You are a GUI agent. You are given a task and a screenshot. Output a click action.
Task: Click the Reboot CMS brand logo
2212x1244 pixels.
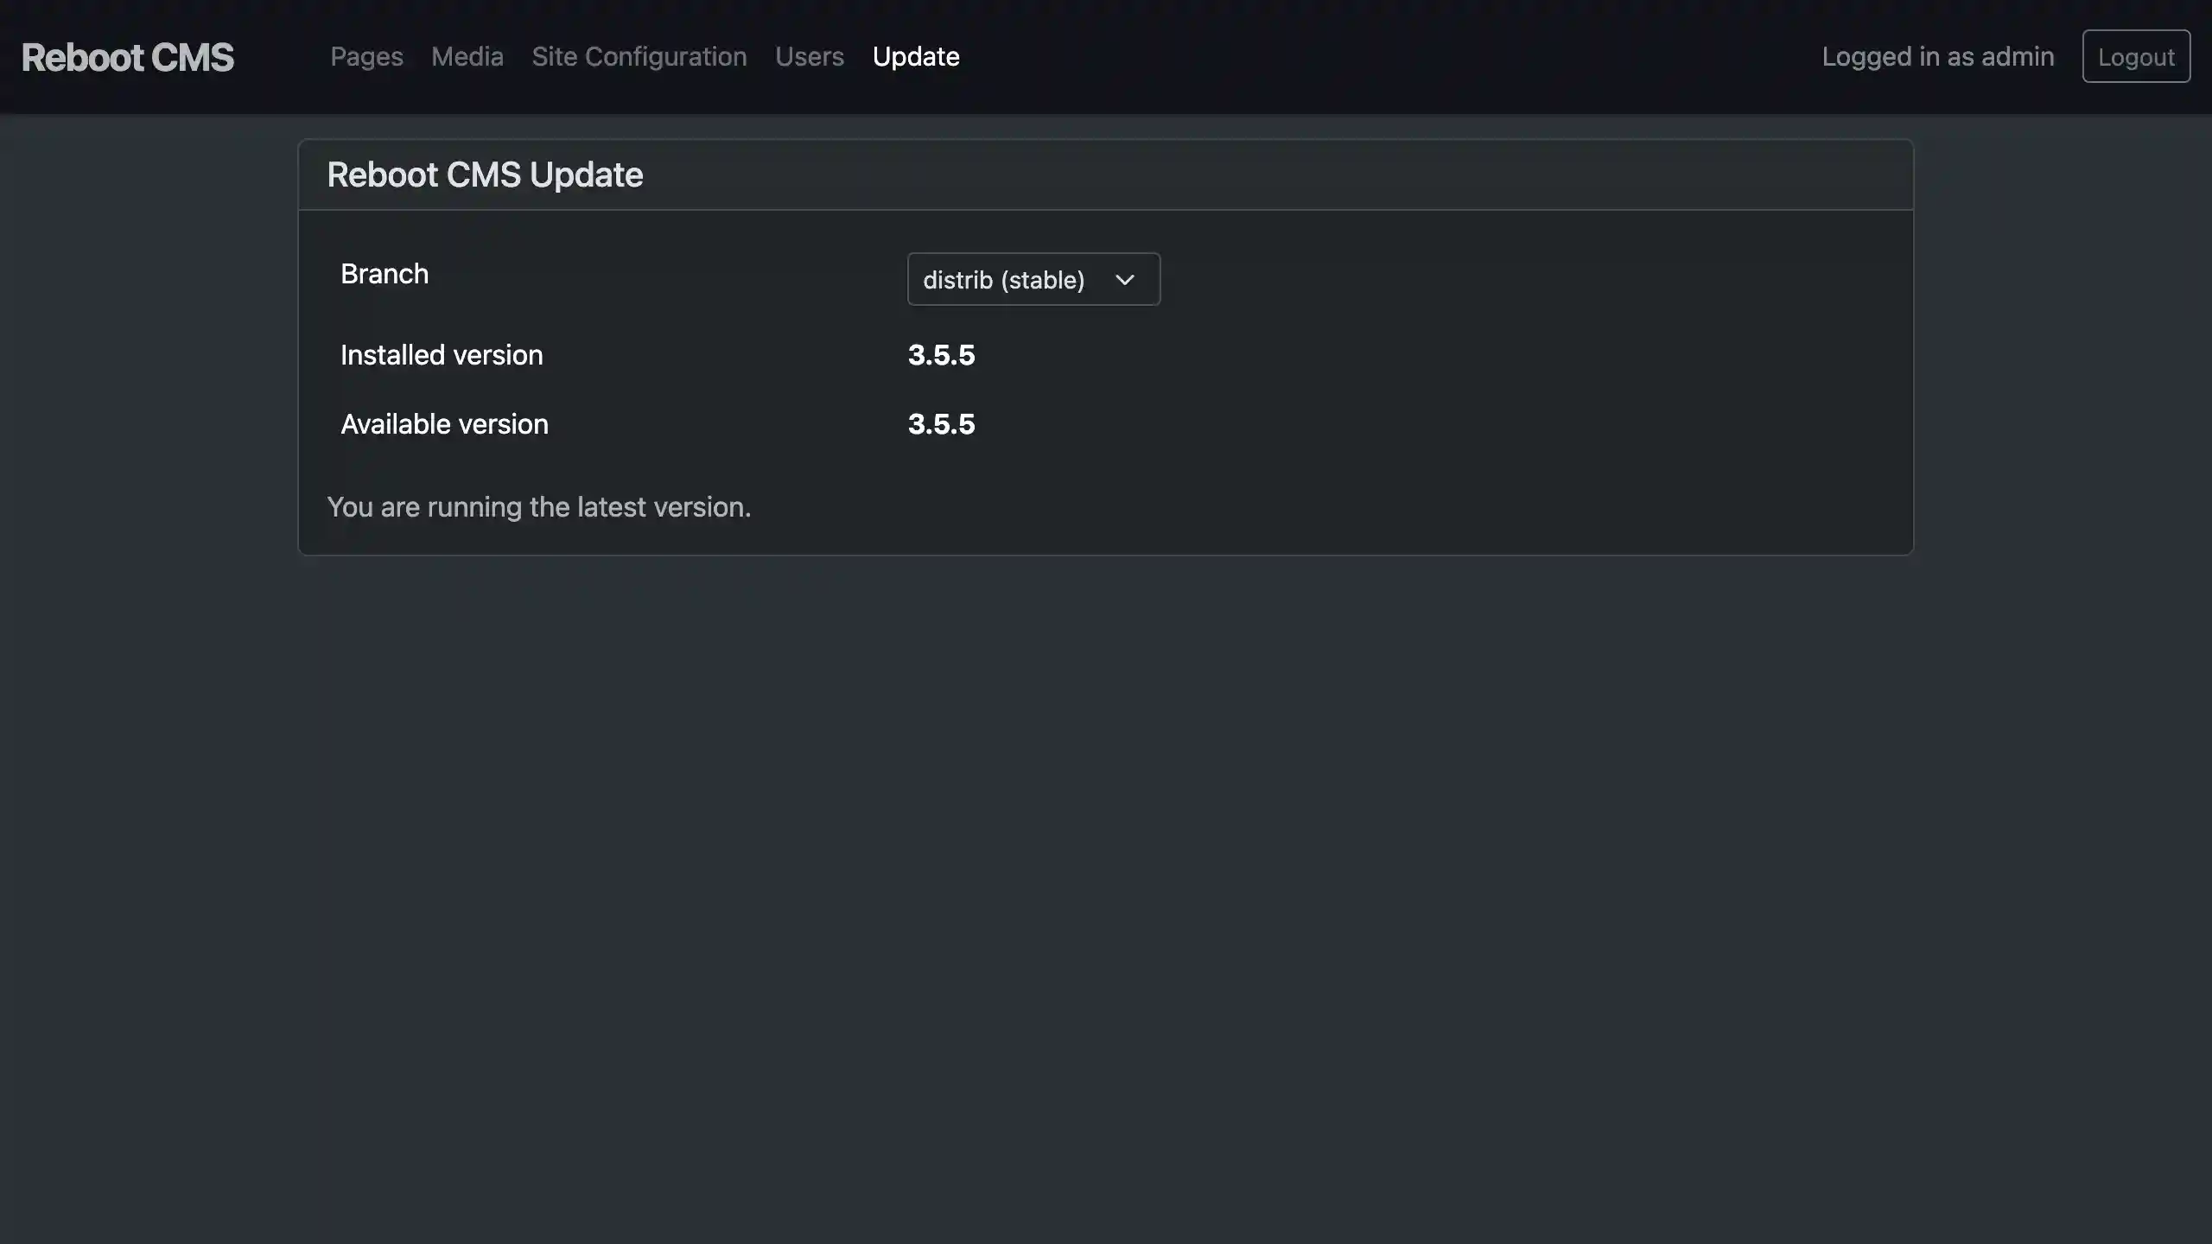pos(127,57)
